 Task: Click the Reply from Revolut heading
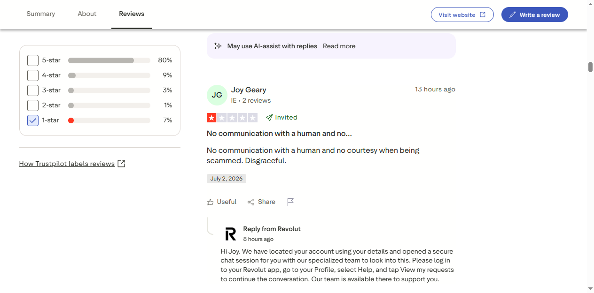(272, 229)
